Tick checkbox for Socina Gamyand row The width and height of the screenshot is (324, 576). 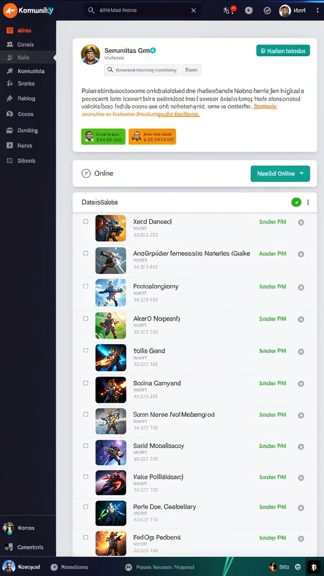(85, 382)
